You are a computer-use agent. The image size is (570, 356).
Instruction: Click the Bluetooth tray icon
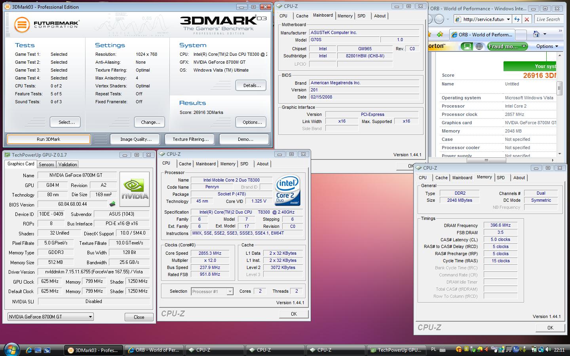[x=516, y=349]
